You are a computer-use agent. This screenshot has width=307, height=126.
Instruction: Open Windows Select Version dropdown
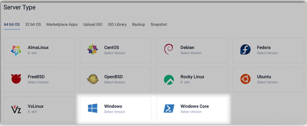(114, 112)
